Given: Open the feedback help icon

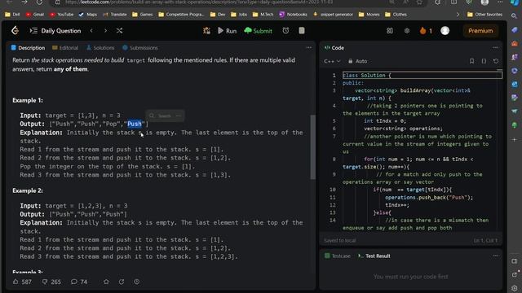Looking at the screenshot, I should coord(136,282).
